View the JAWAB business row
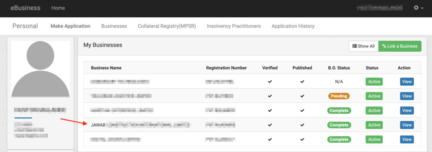The image size is (432, 152). pyautogui.click(x=407, y=125)
